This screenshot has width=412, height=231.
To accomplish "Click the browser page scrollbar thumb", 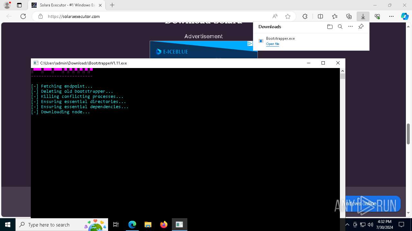I will 408,134.
